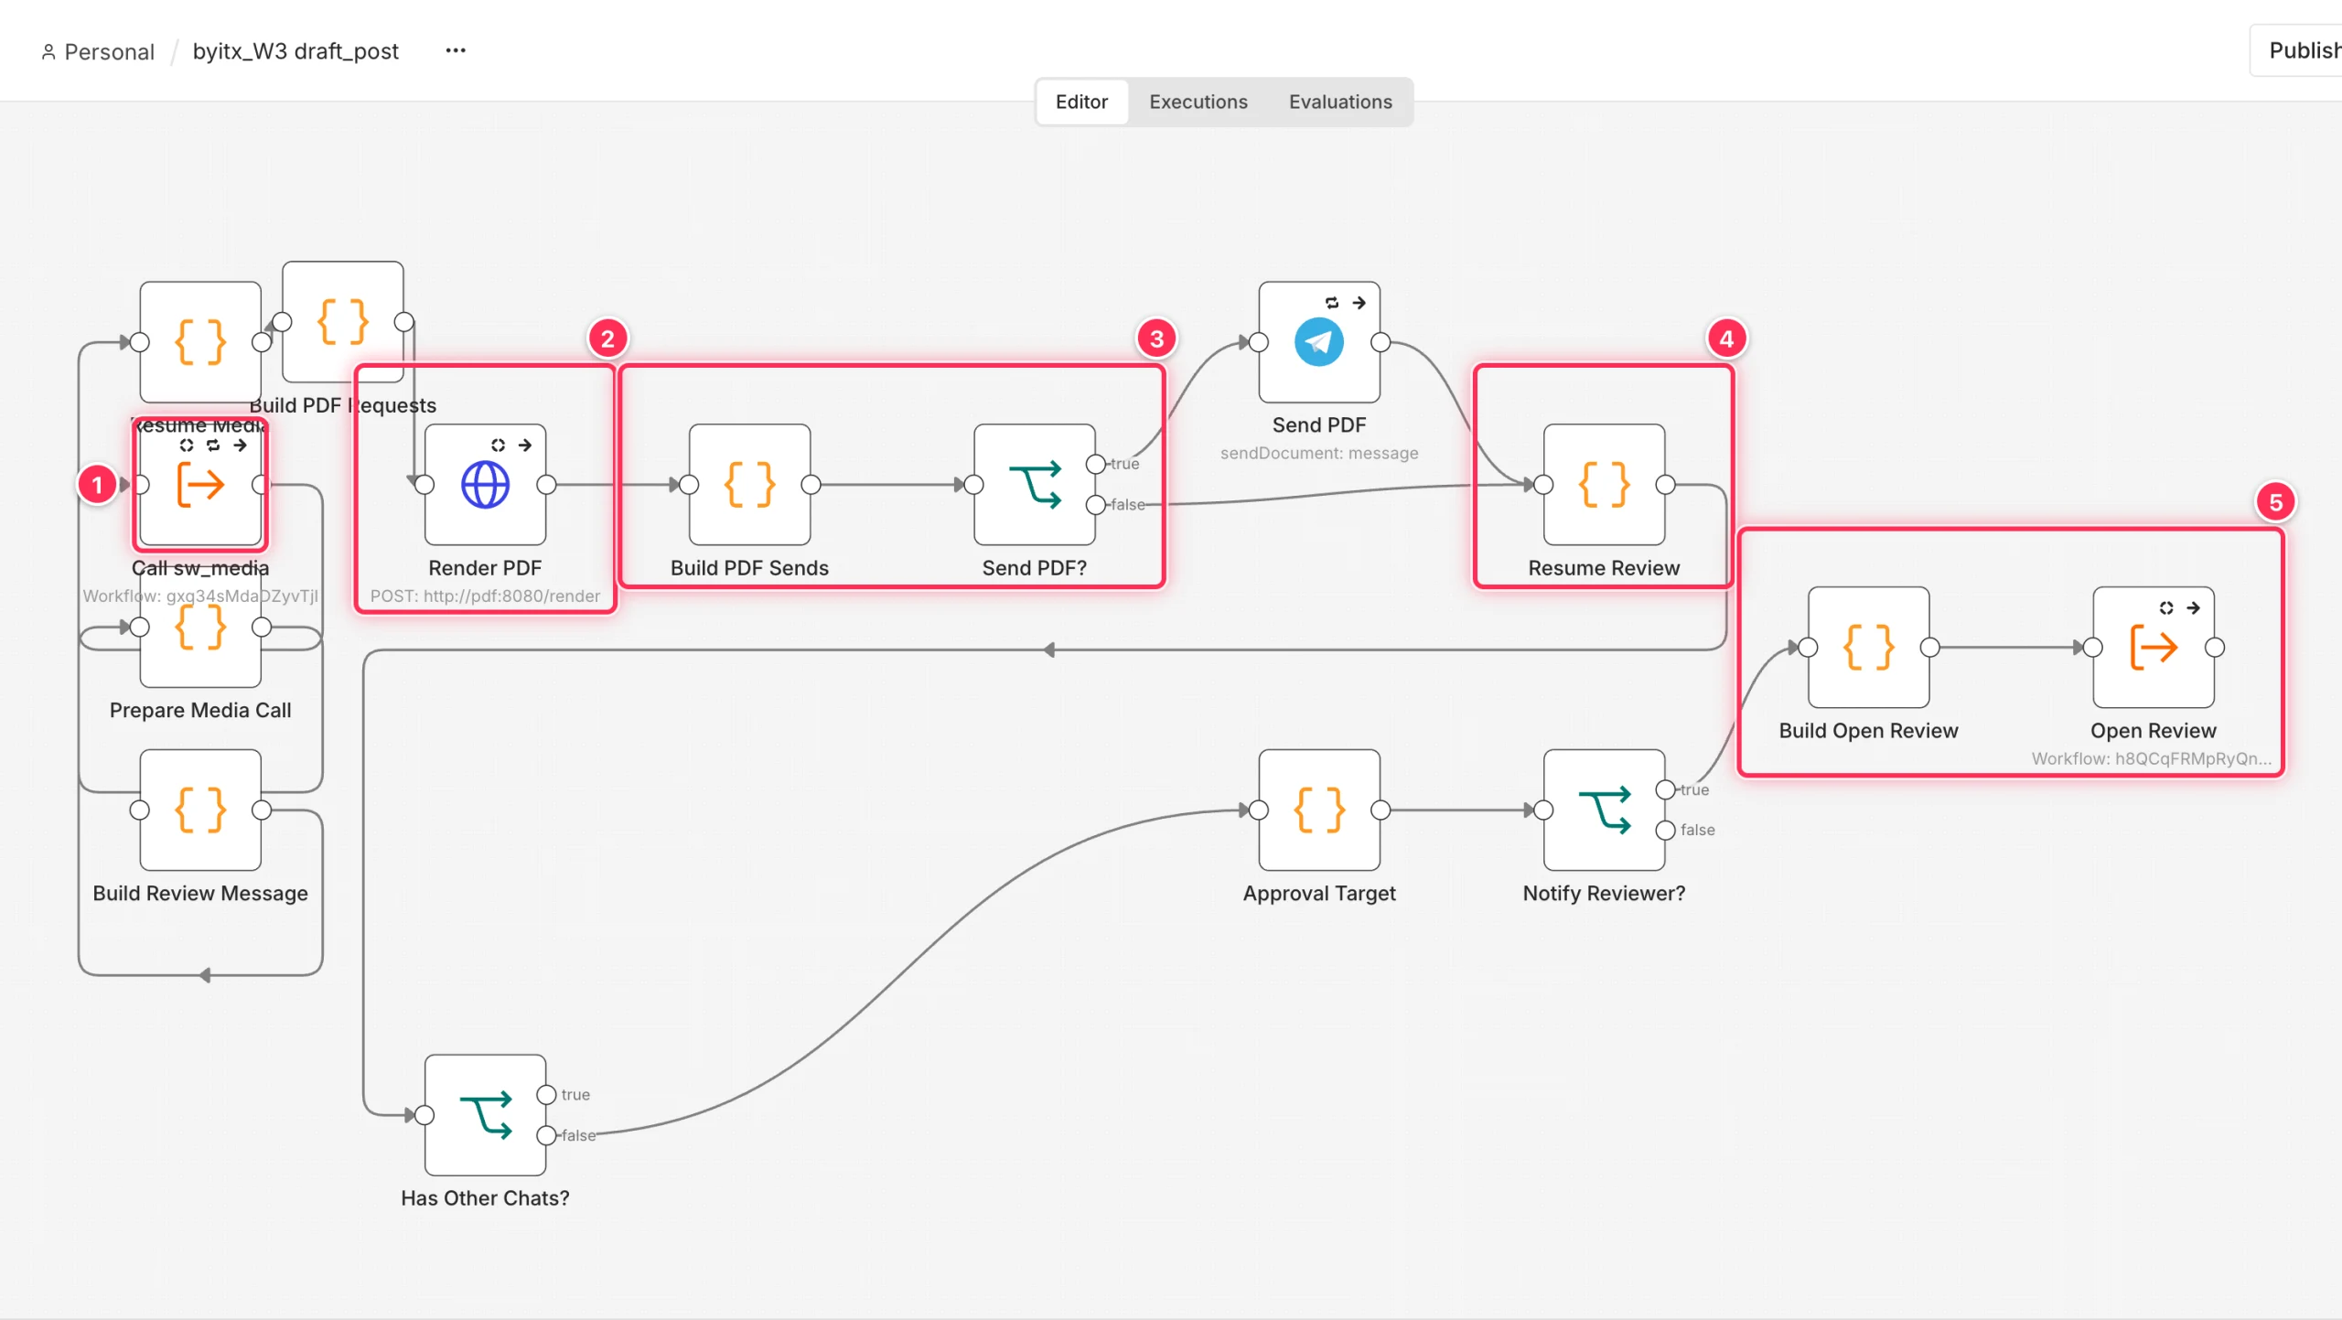Select the Has Other Chats? node

485,1114
